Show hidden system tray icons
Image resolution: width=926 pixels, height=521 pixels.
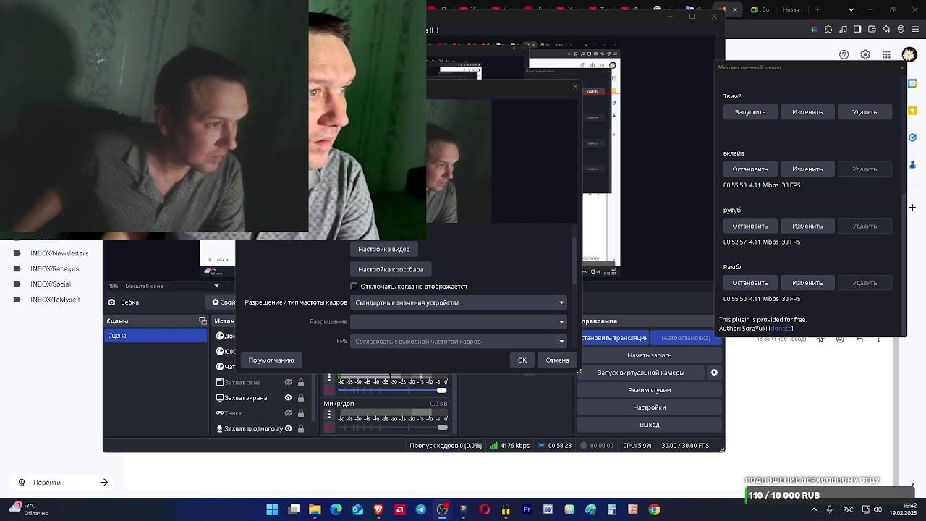[x=814, y=509]
